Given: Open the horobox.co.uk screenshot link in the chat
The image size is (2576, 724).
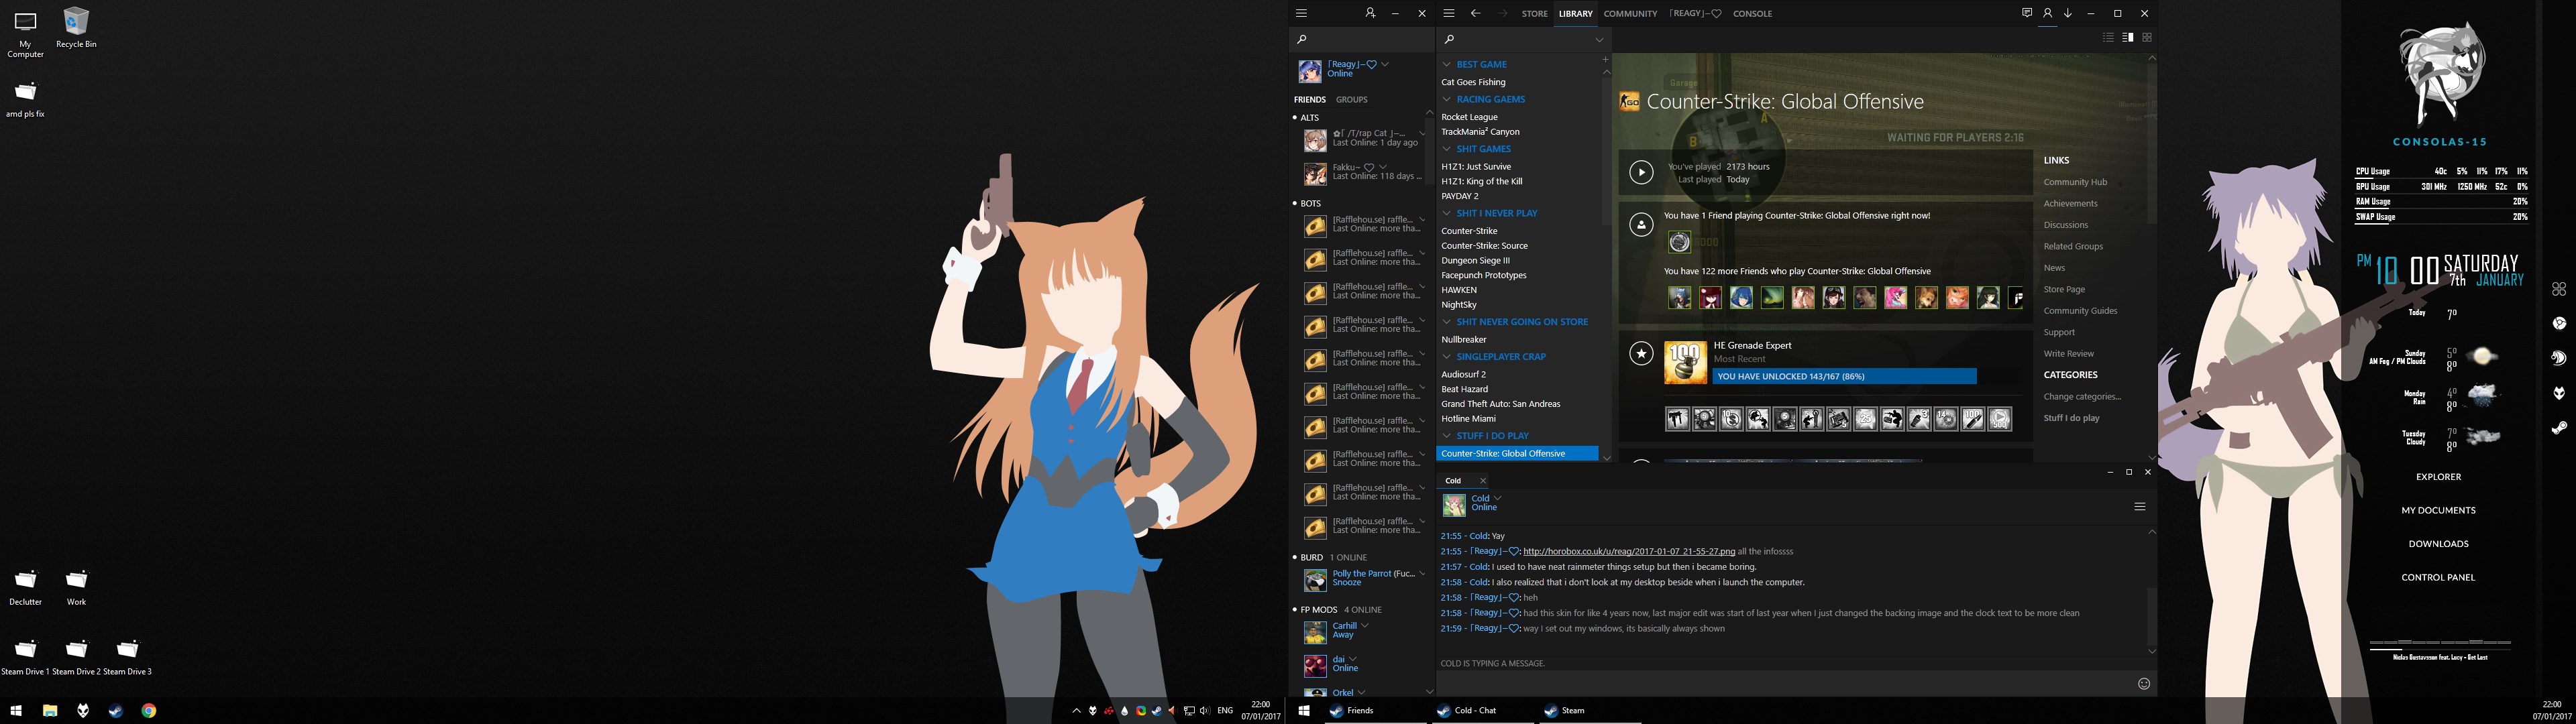Looking at the screenshot, I should coord(1629,552).
